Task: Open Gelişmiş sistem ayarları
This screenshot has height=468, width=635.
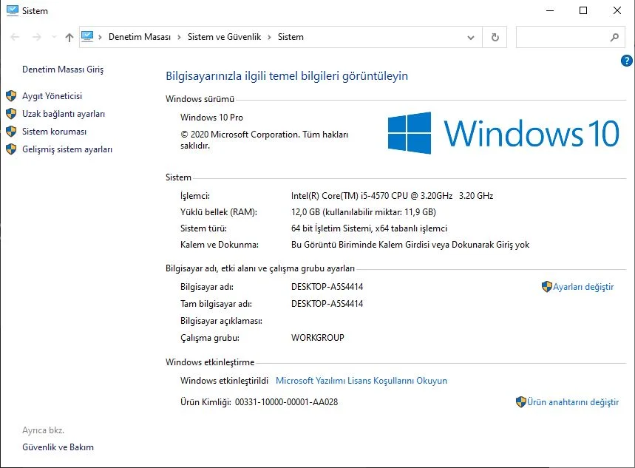Action: (x=67, y=149)
